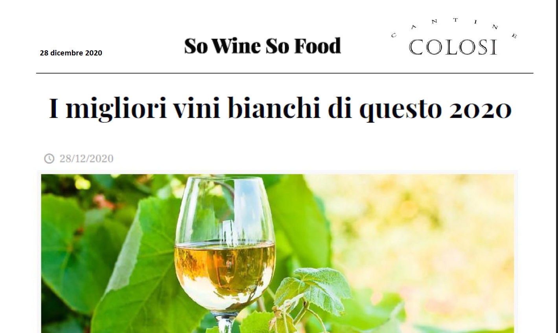558x333 pixels.
Task: Click the COLOSI winery wordmark
Action: pos(453,47)
